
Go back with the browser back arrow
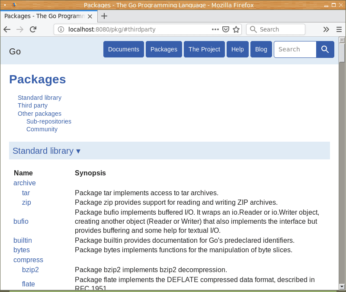pyautogui.click(x=7, y=29)
